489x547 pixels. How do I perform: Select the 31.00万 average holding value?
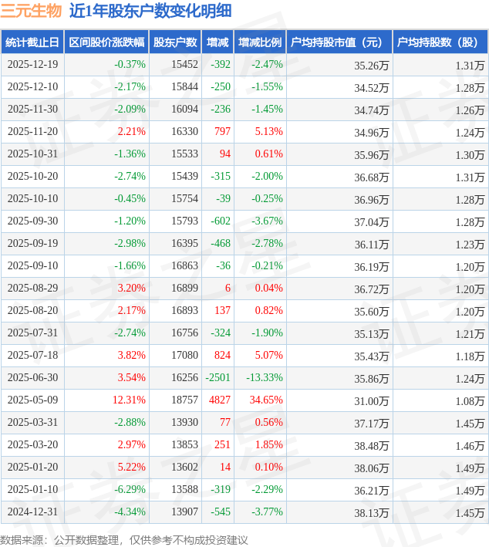tap(371, 400)
